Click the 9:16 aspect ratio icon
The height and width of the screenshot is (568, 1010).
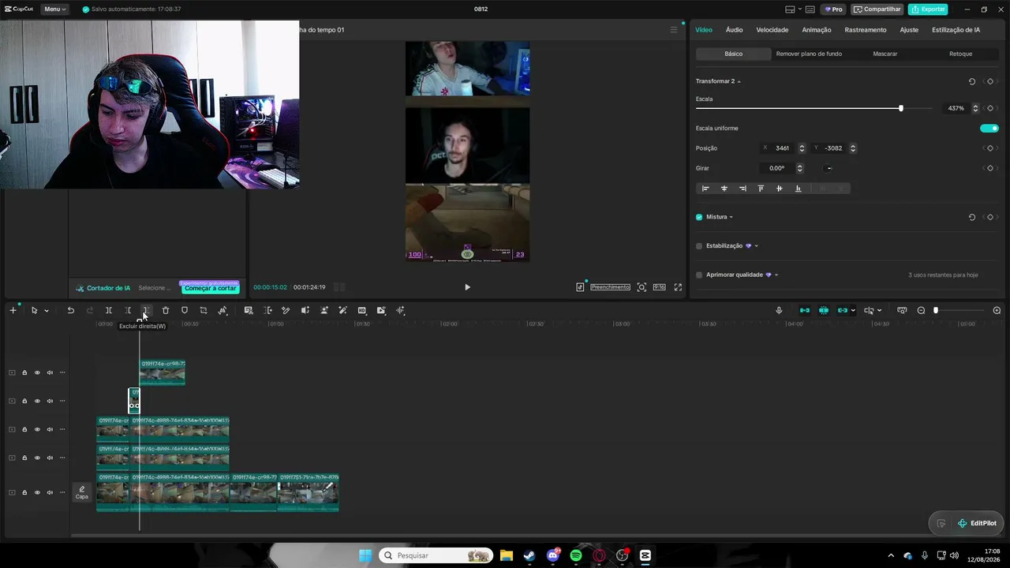tap(659, 287)
